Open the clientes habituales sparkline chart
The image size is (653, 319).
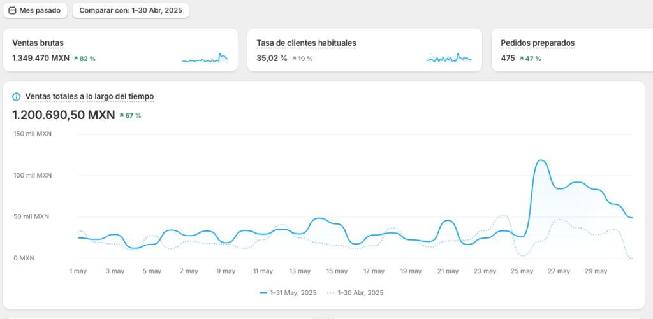point(449,58)
